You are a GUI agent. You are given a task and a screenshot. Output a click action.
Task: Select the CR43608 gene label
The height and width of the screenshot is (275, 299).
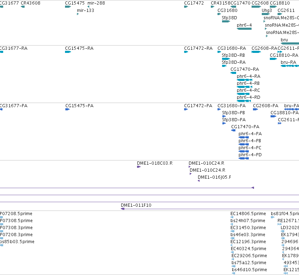(31, 3)
